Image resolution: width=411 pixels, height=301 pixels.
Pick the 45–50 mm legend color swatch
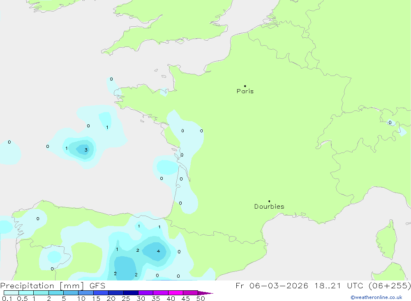point(191,293)
